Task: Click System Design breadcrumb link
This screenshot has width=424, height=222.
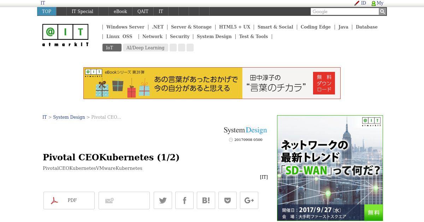Action: coord(69,117)
